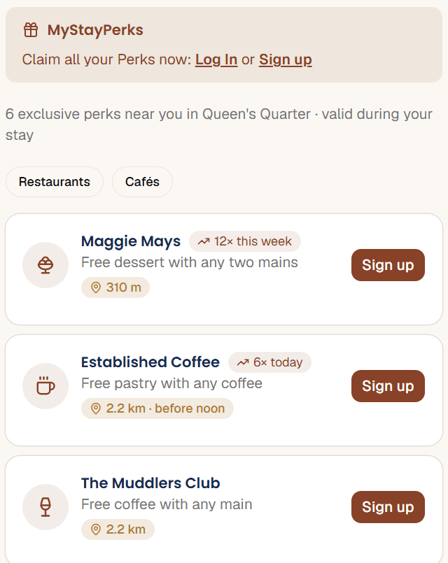Click the Muddlers Club distance pin icon
Screen dimensions: 448x563
pos(96,529)
